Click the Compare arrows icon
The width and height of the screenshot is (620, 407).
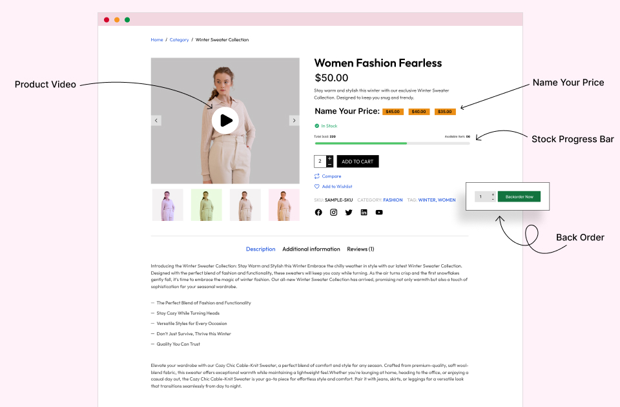(x=317, y=176)
